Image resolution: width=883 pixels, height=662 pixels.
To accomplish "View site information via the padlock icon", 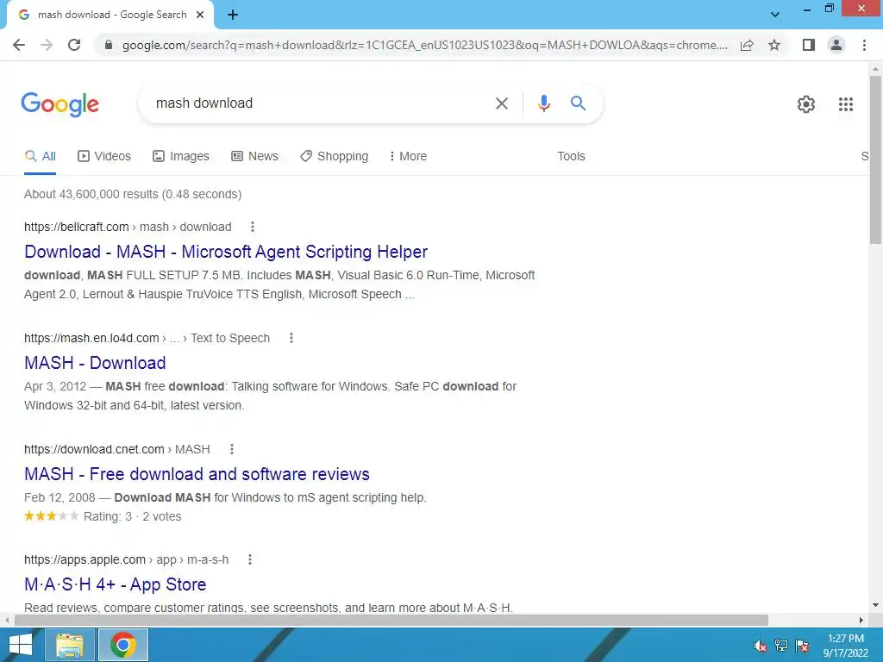I will pos(109,45).
